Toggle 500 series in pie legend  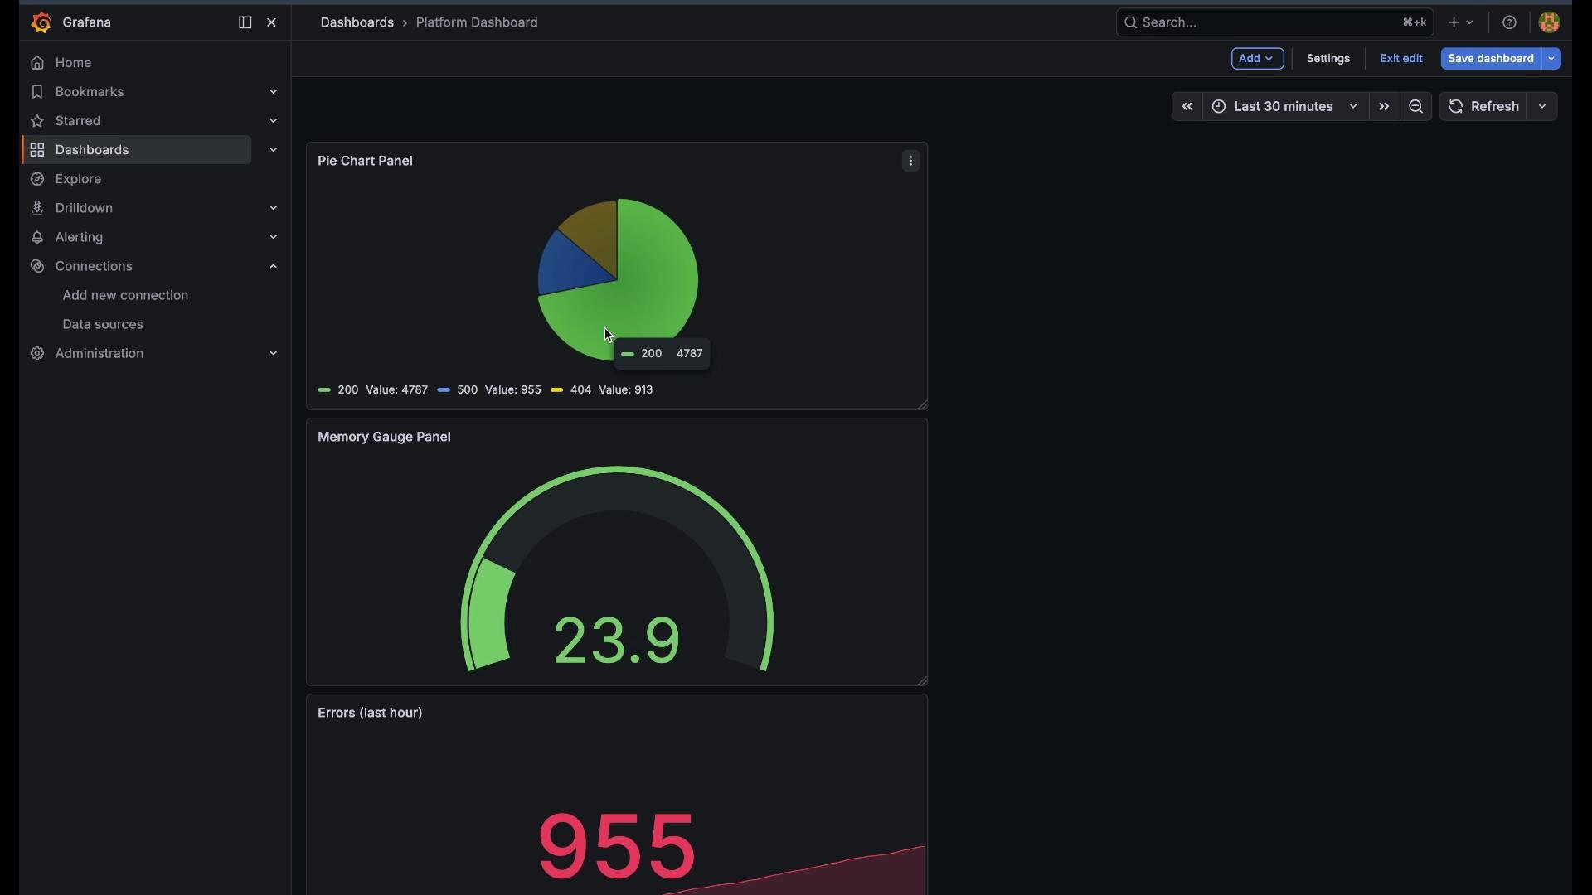pyautogui.click(x=468, y=389)
